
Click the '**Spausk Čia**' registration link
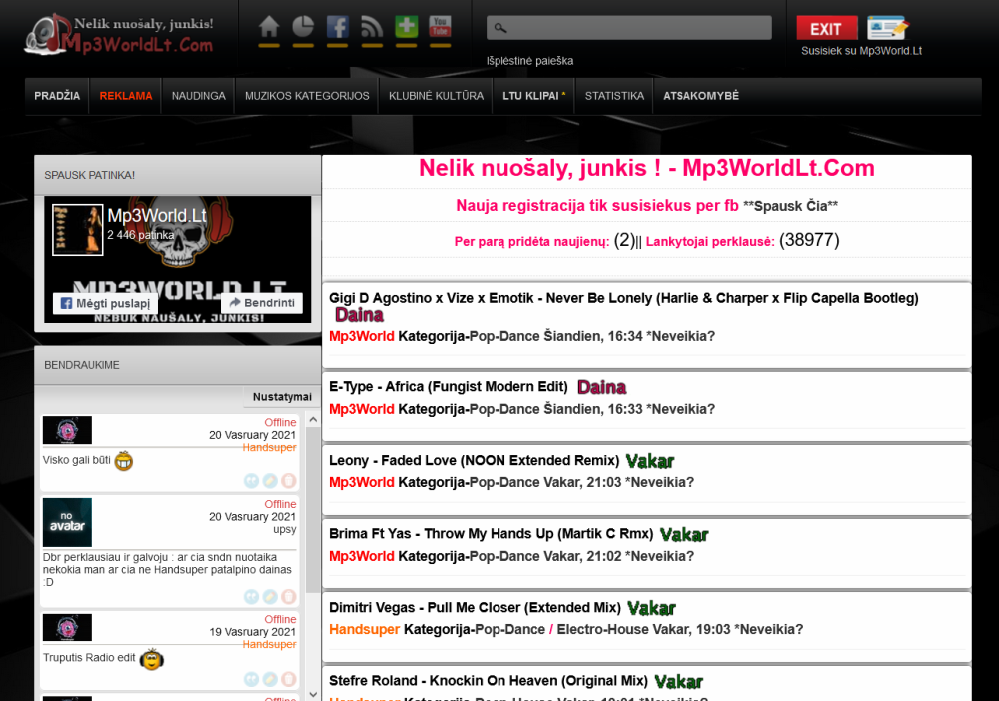pyautogui.click(x=790, y=206)
